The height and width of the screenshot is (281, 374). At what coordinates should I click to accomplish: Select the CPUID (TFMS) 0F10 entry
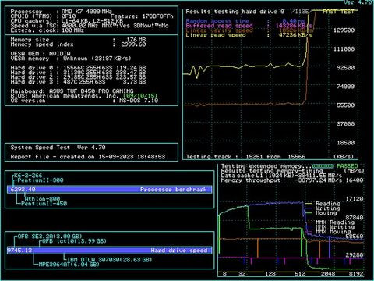tap(43, 16)
